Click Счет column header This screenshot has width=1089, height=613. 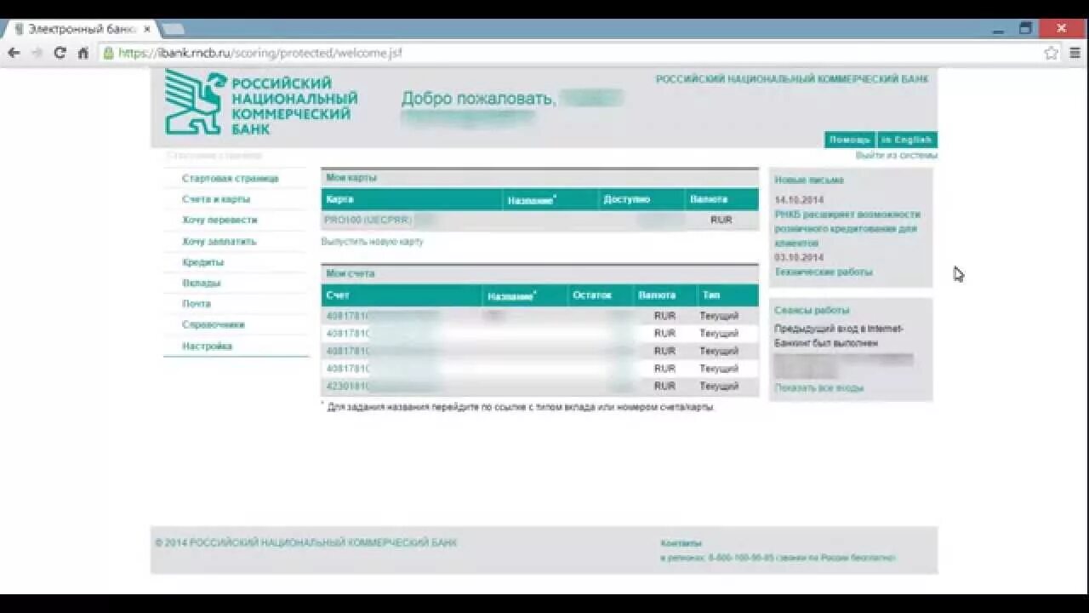point(338,295)
